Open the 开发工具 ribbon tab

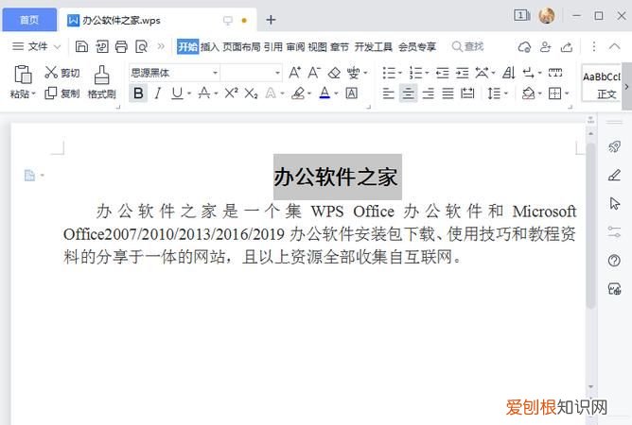373,47
